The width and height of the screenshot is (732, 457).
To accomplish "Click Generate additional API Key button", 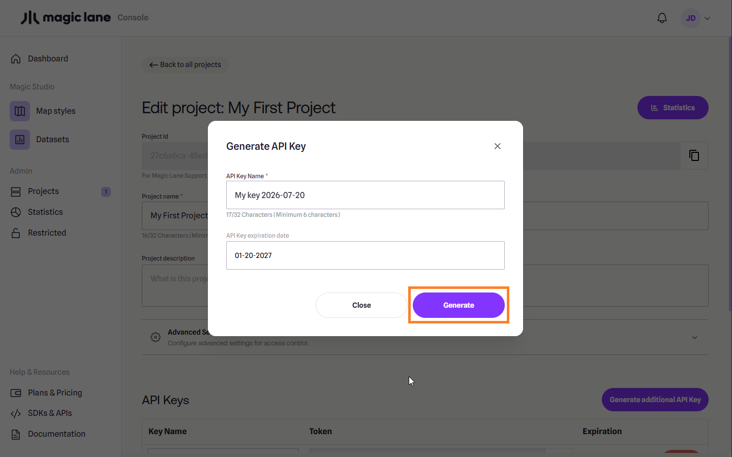I will click(655, 400).
